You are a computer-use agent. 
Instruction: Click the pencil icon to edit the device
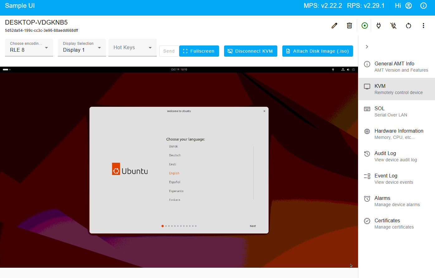click(x=334, y=26)
